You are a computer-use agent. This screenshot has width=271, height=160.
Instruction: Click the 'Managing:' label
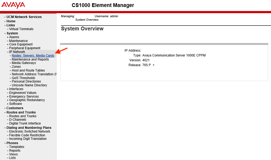68,16
